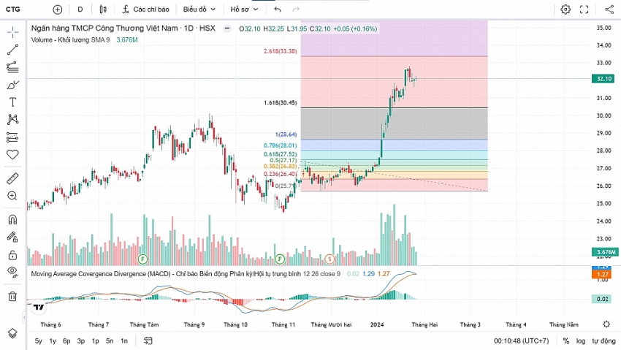Viewport: 621px width, 350px height.
Task: Select the 3p time range
Action: click(x=81, y=341)
